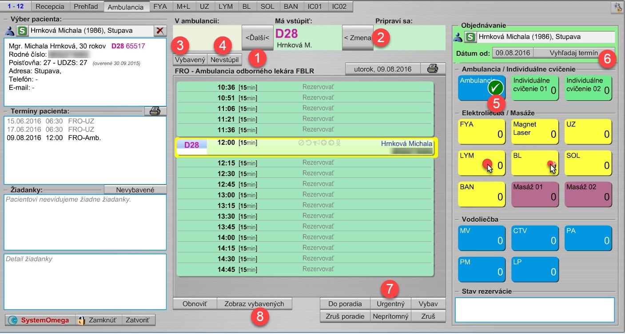Open the SOL tab in the top bar
Screen dimensions: 625x334
pyautogui.click(x=267, y=6)
